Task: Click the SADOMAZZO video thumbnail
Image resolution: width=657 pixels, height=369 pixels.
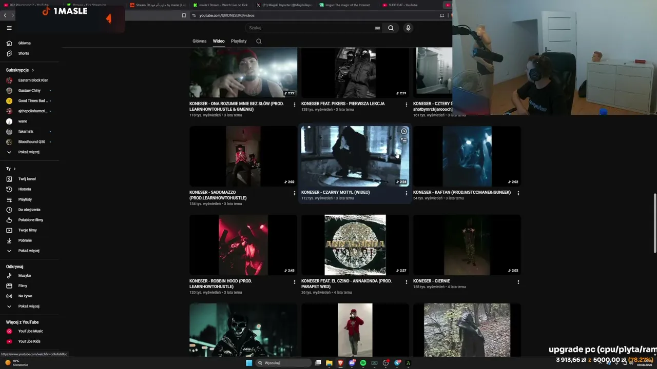Action: point(243,156)
